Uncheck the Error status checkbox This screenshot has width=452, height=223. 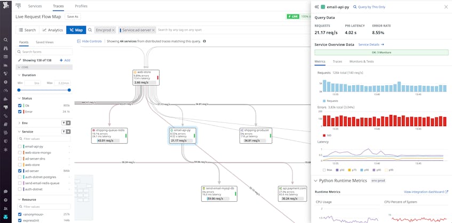coord(20,112)
